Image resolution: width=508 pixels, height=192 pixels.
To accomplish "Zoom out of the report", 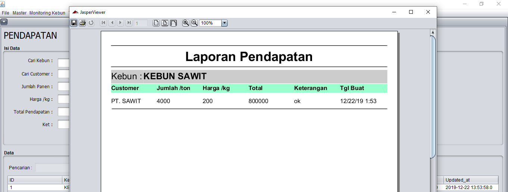I will [x=194, y=23].
